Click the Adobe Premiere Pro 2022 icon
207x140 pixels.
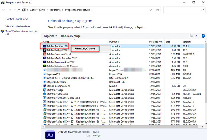coord(44,62)
